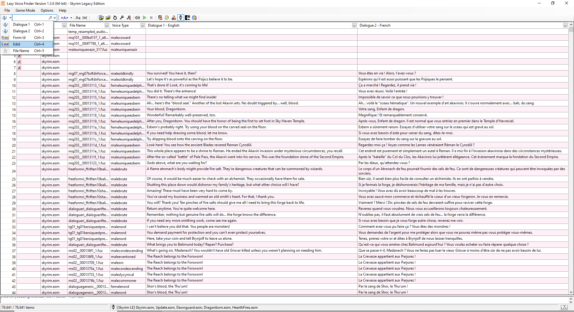574x312 pixels.
Task: Select the third game icon with red badge
Action: tap(174, 18)
